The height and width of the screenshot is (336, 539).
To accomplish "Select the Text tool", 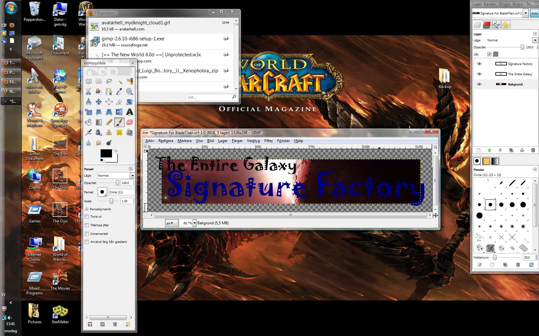I will tap(130, 112).
